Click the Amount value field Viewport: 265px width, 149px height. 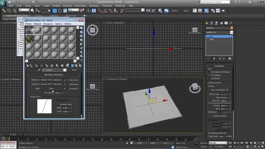click(225, 106)
